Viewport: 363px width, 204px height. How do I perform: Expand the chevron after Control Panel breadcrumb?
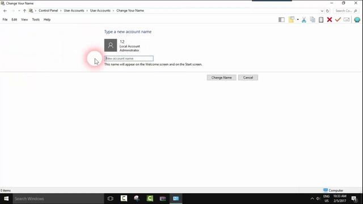61,11
